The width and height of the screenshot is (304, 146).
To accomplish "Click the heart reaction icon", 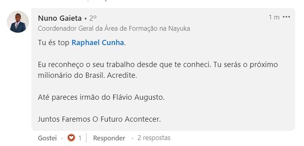I will 71,138.
